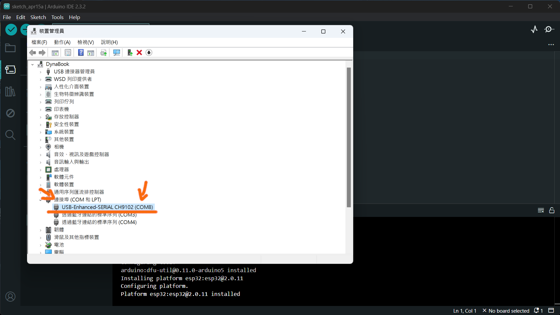This screenshot has height=315, width=560.
Task: Open the Library Manager sidebar icon
Action: [10, 91]
